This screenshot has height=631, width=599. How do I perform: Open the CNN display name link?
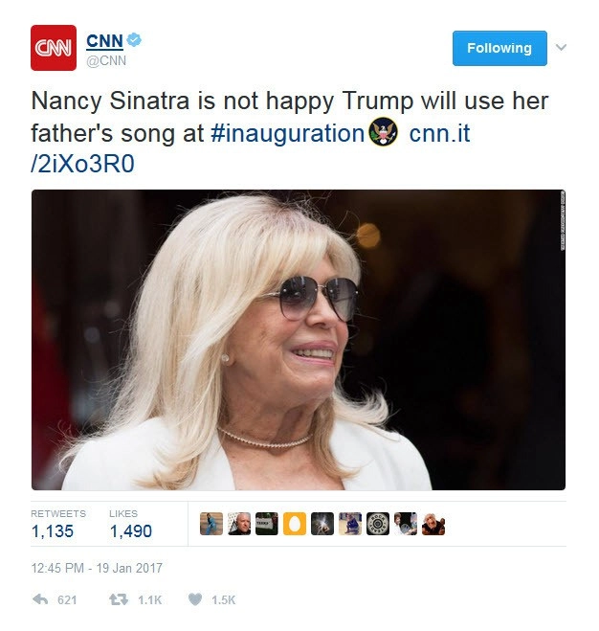coord(104,40)
